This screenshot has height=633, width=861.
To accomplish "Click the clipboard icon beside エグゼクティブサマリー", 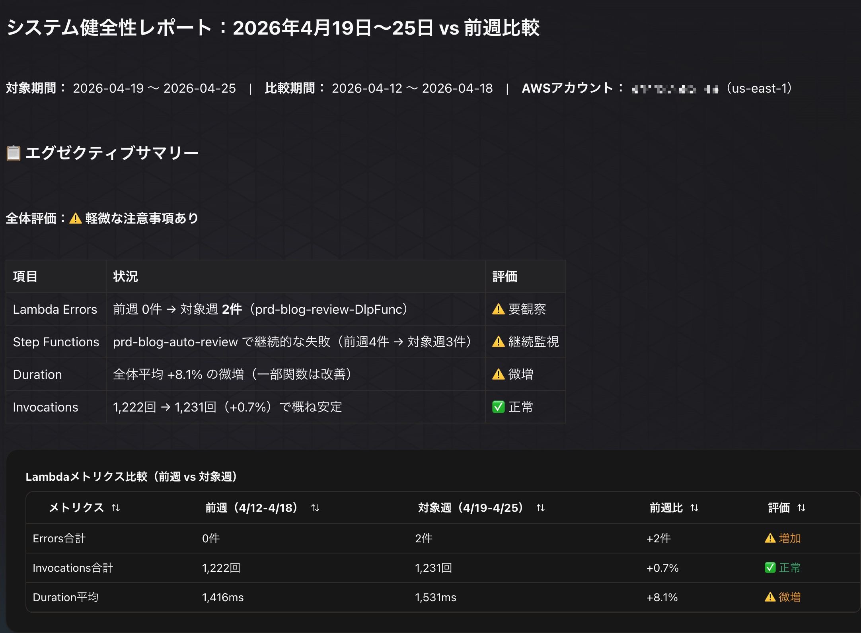I will [13, 153].
